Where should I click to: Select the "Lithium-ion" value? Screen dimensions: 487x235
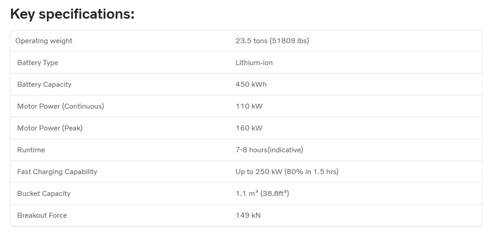pyautogui.click(x=254, y=63)
